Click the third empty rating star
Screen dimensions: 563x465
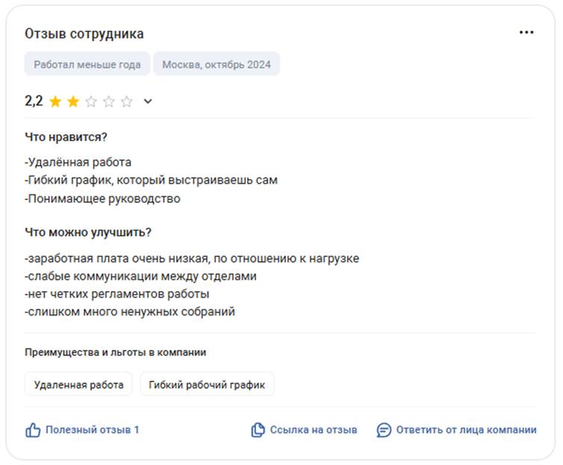tap(91, 102)
